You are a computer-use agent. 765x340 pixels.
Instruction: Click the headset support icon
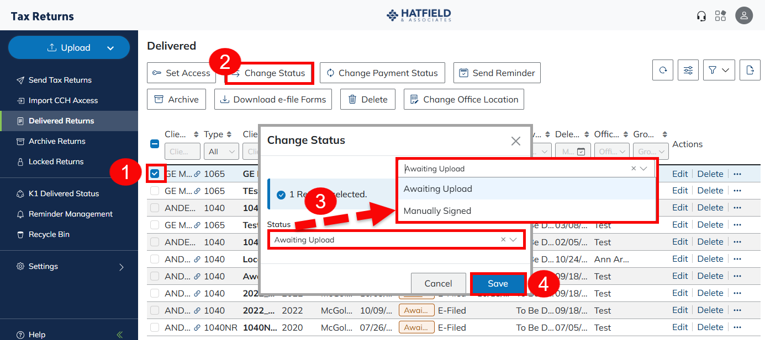701,16
